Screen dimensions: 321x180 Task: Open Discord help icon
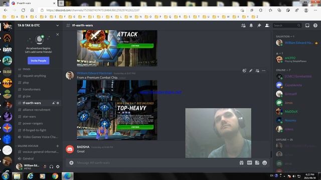(x=315, y=25)
